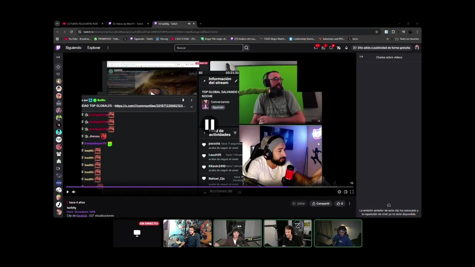Screen dimensions: 475x267
Task: Collapse the chat panel with the arrow
Action: coord(361,57)
